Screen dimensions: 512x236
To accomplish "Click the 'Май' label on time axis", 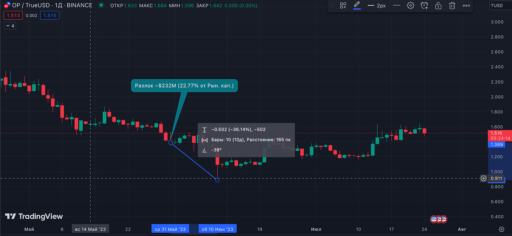I will [29, 229].
